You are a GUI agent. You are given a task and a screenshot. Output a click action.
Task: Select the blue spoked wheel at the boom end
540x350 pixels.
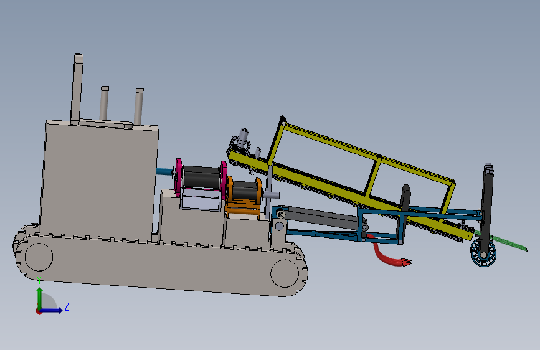click(483, 253)
